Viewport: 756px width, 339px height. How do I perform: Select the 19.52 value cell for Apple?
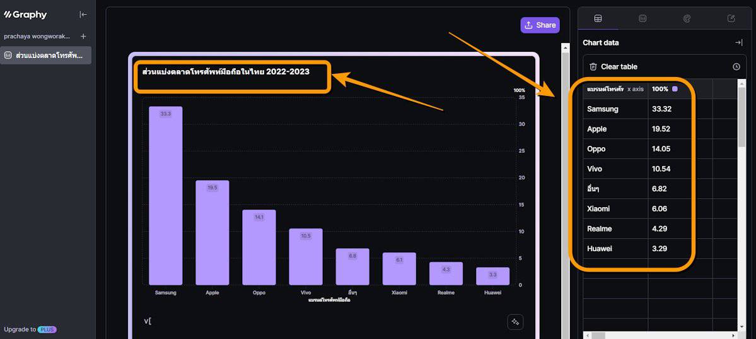[x=680, y=129]
